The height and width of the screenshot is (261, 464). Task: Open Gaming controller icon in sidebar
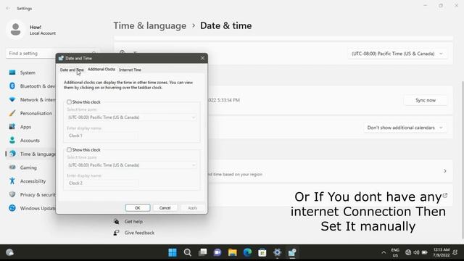pos(12,167)
